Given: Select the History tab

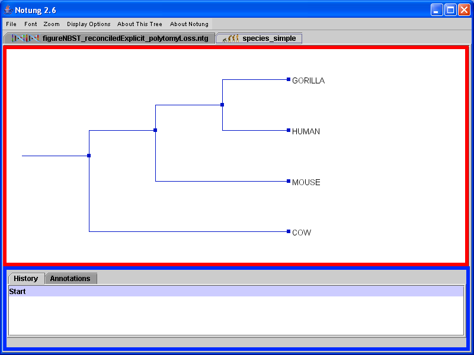Looking at the screenshot, I should coord(26,279).
